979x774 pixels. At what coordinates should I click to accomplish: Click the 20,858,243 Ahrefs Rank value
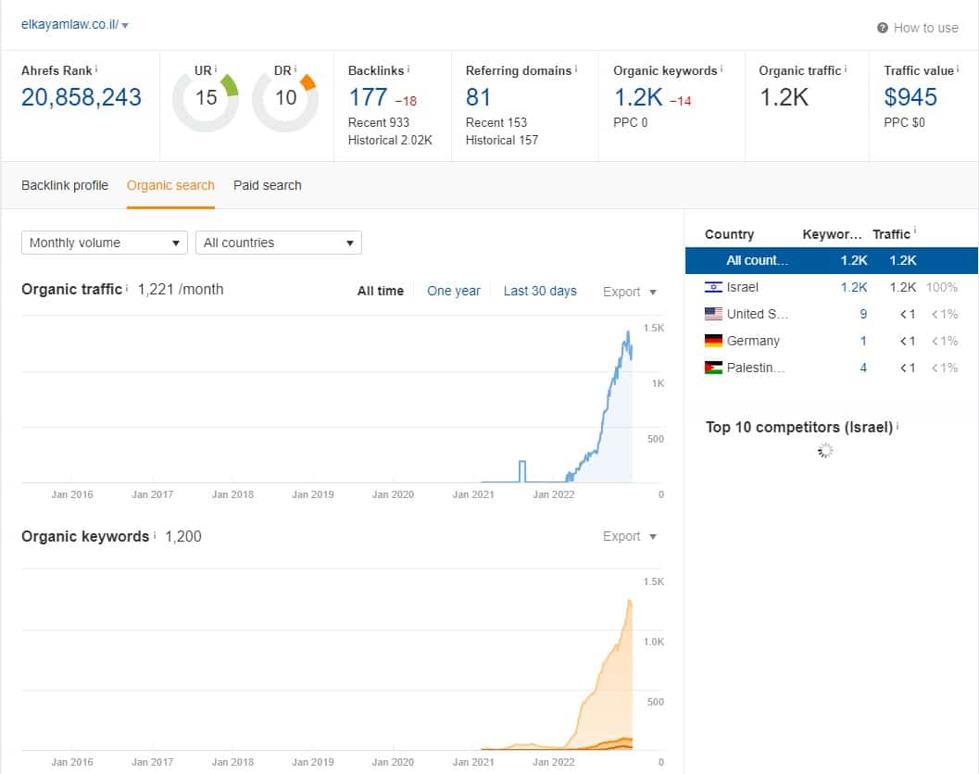pos(82,97)
